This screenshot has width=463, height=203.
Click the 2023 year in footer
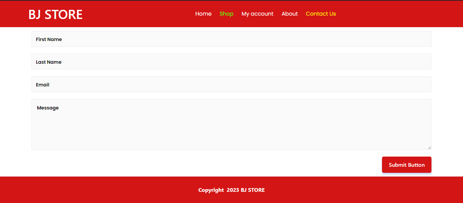click(x=233, y=190)
